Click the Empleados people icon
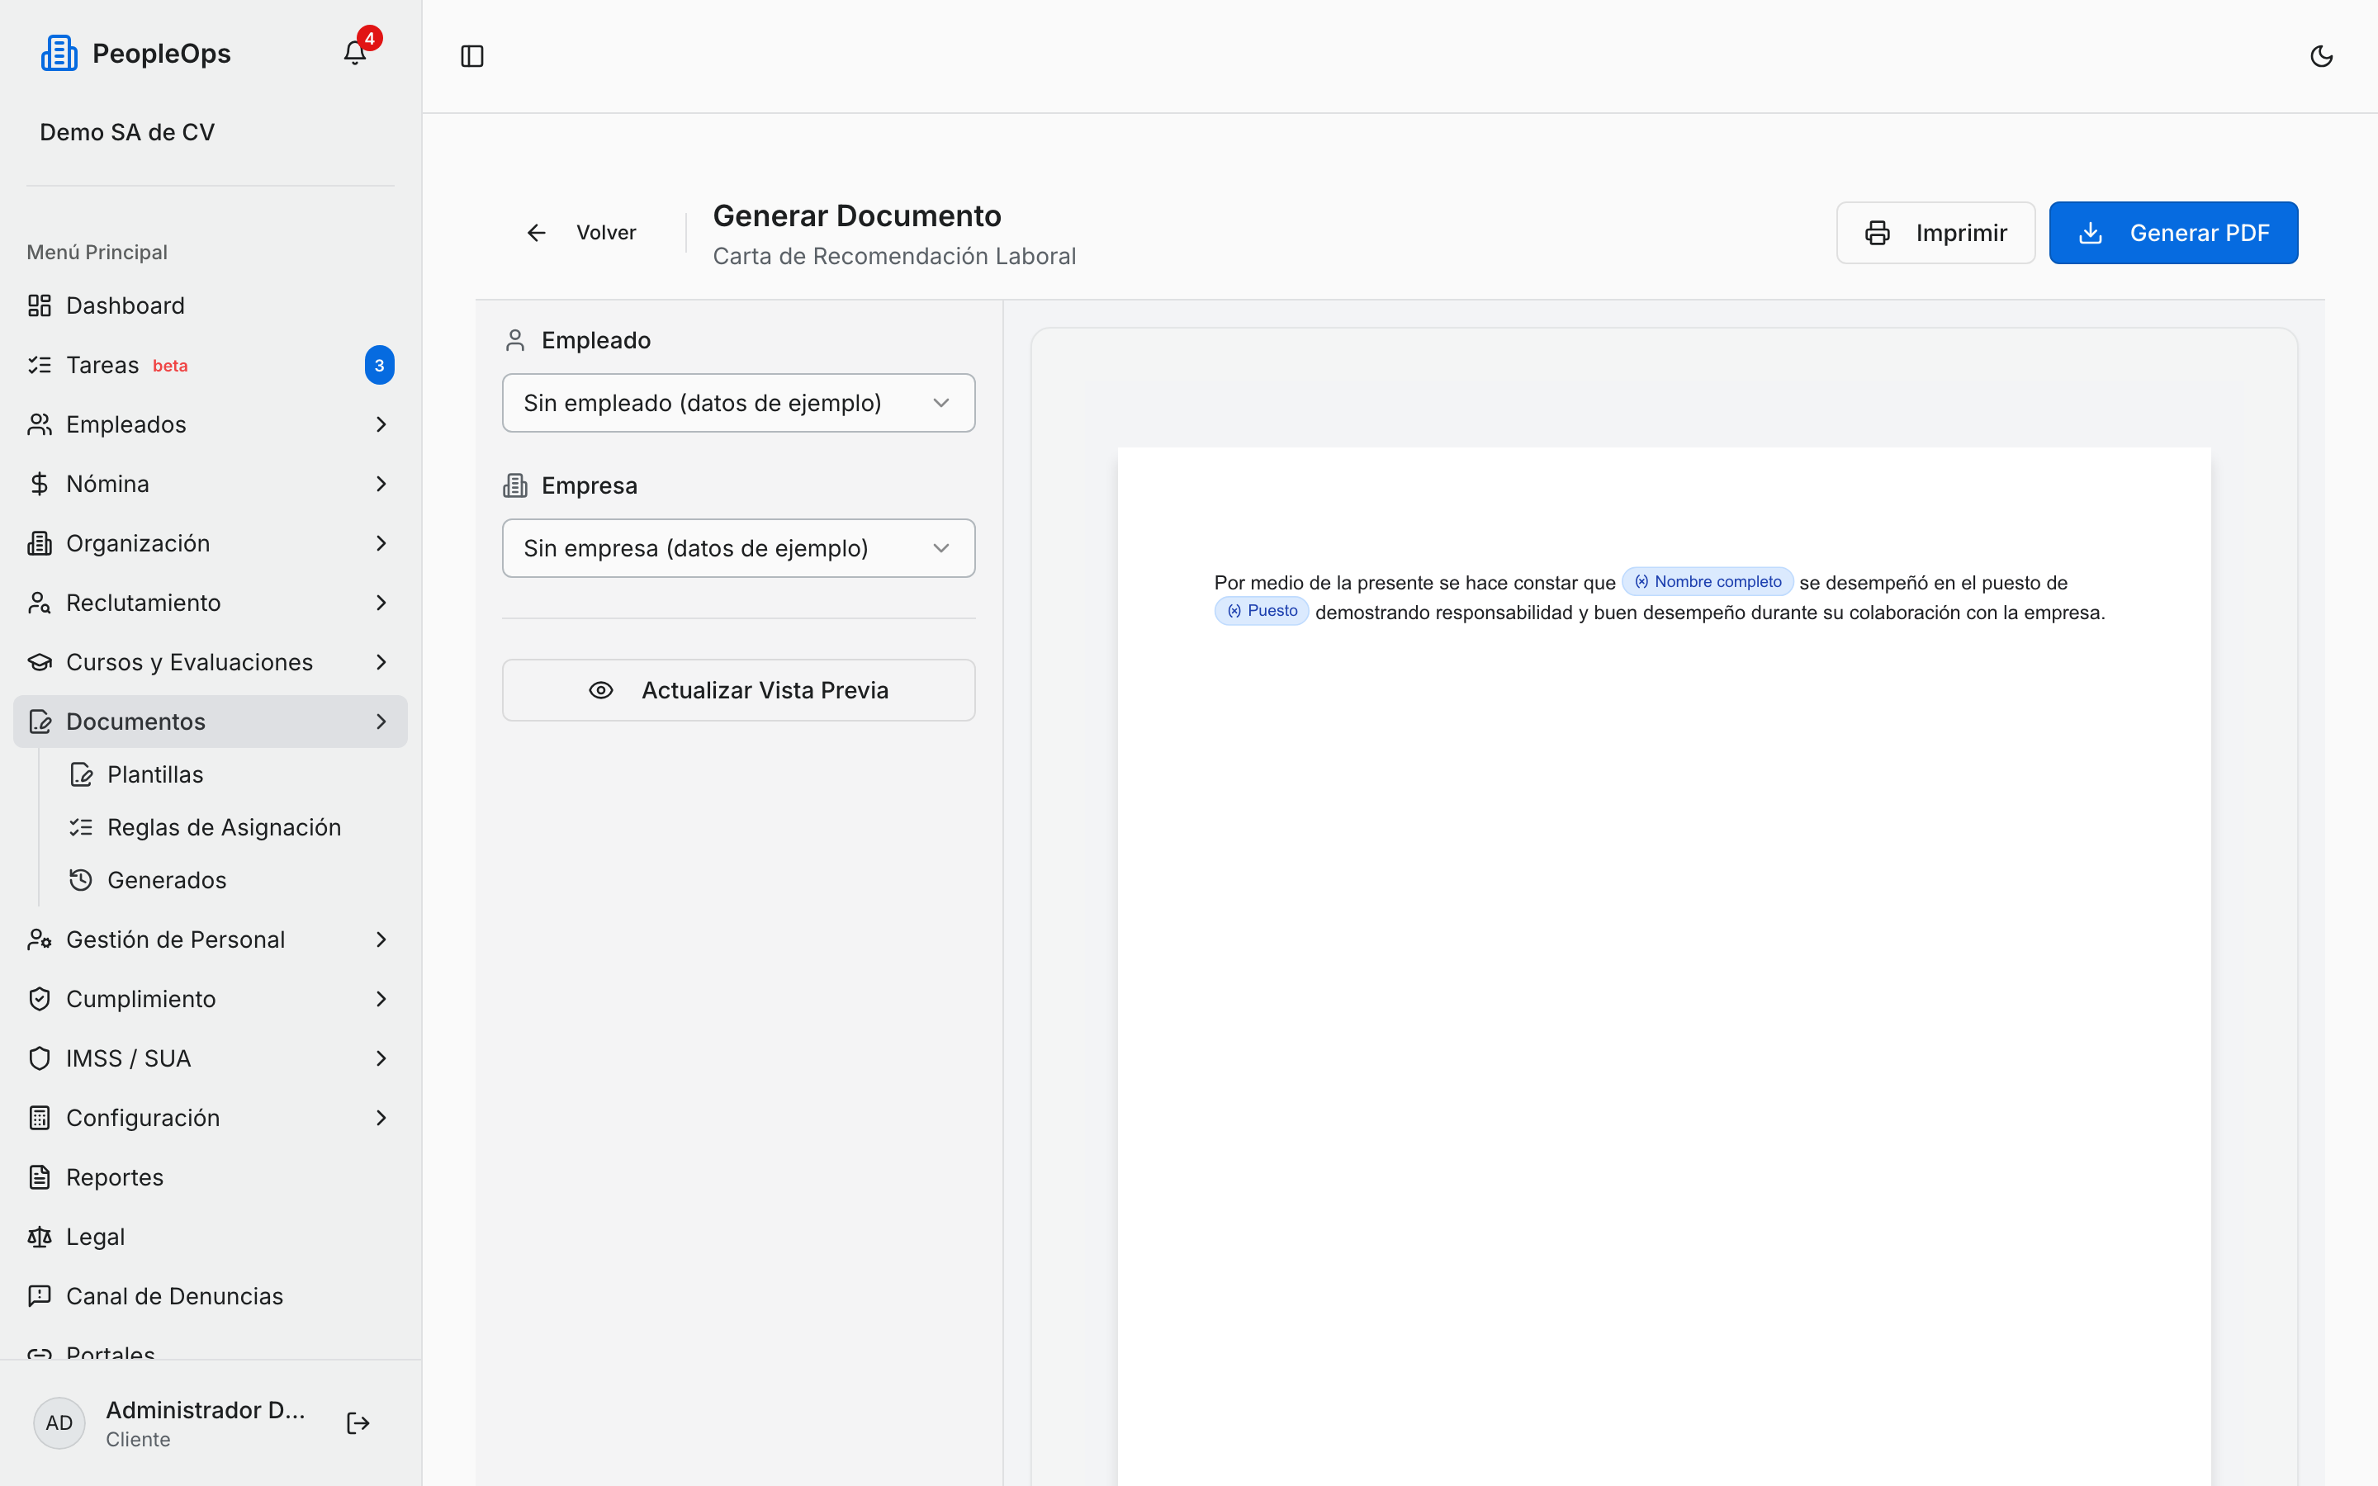 tap(40, 424)
